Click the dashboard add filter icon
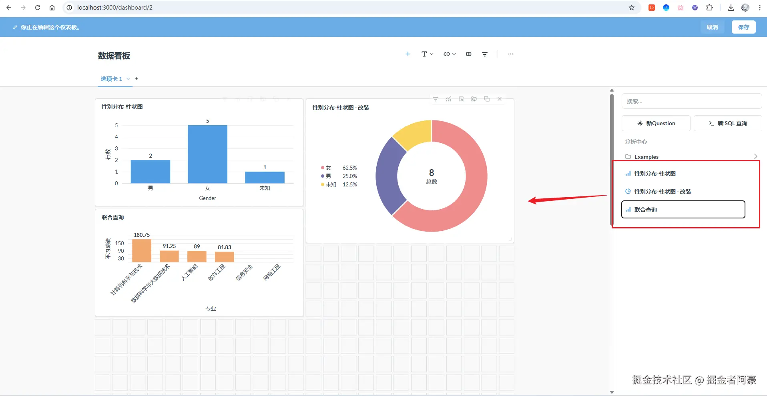Screen dimensions: 767x396 (485, 54)
